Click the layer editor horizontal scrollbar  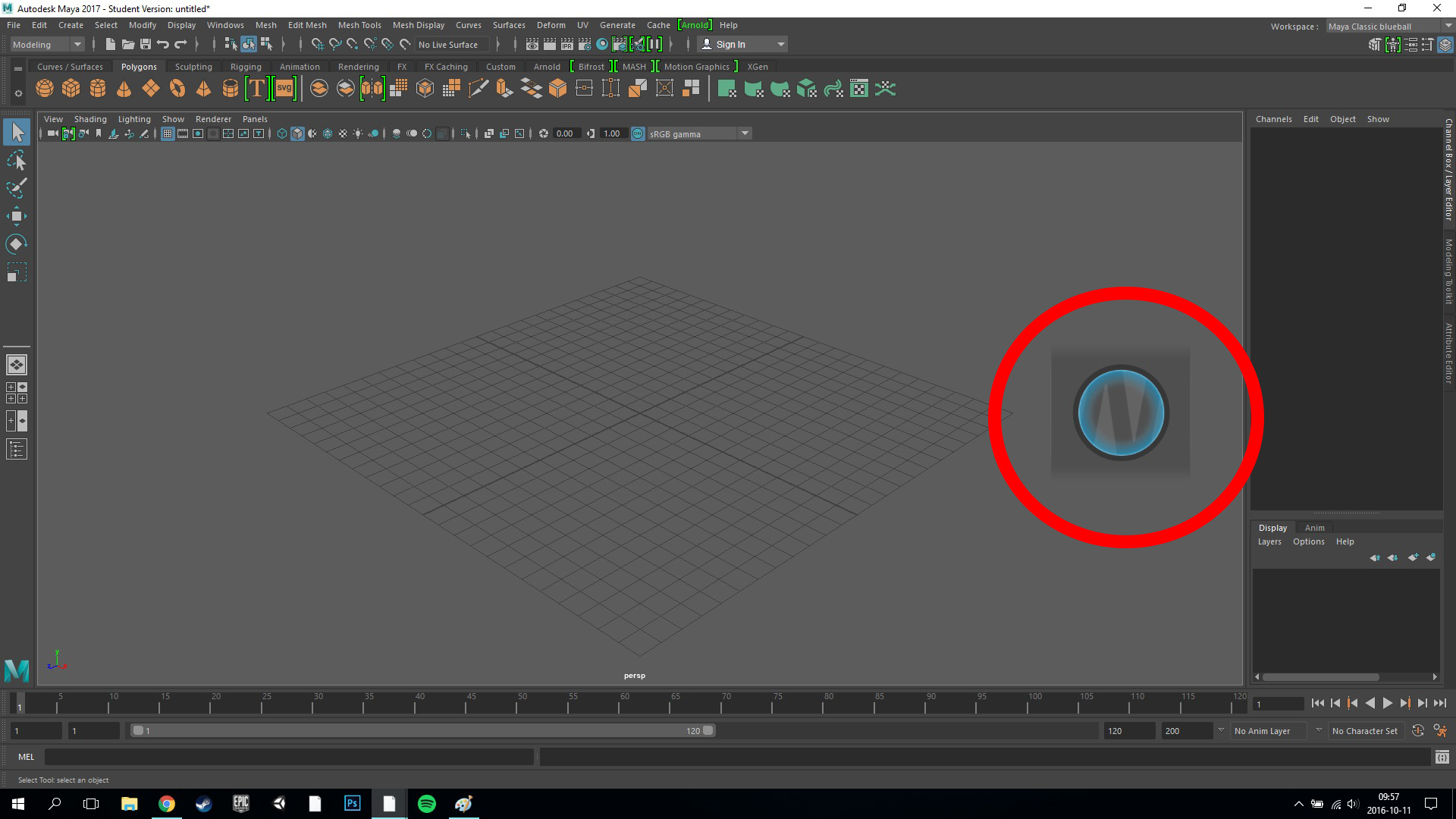(1320, 677)
